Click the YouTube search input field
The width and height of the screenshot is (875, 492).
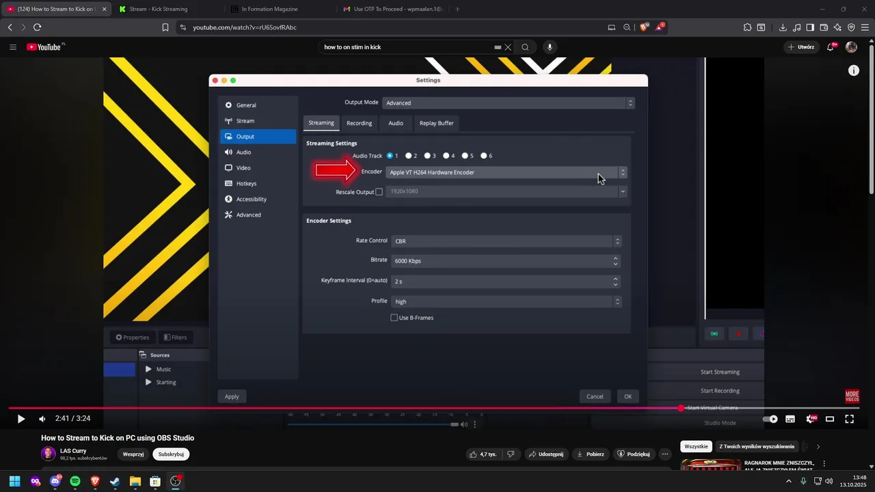click(x=407, y=47)
